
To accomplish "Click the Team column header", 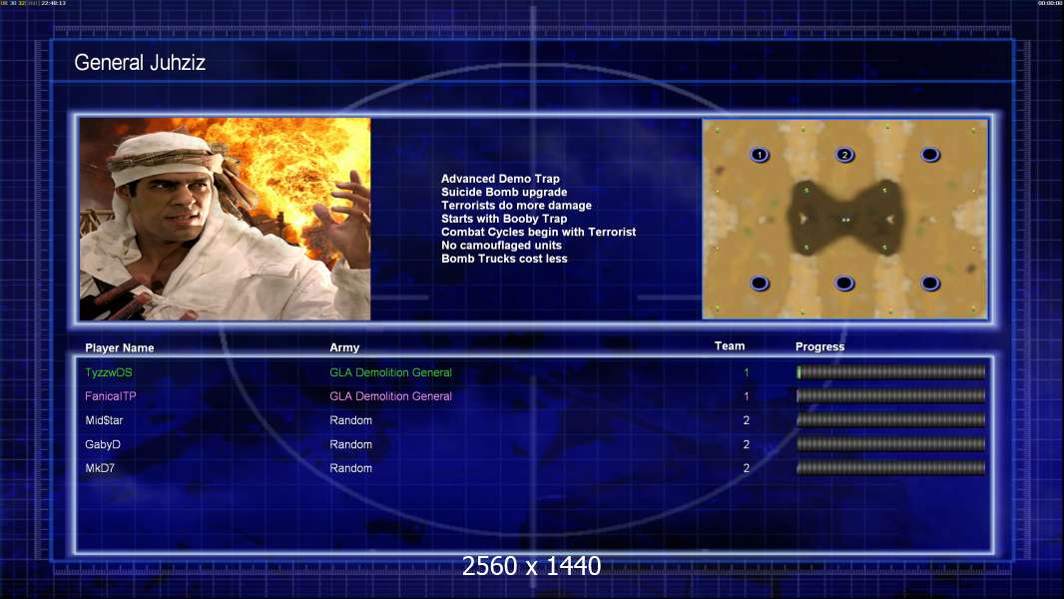I will pyautogui.click(x=730, y=346).
